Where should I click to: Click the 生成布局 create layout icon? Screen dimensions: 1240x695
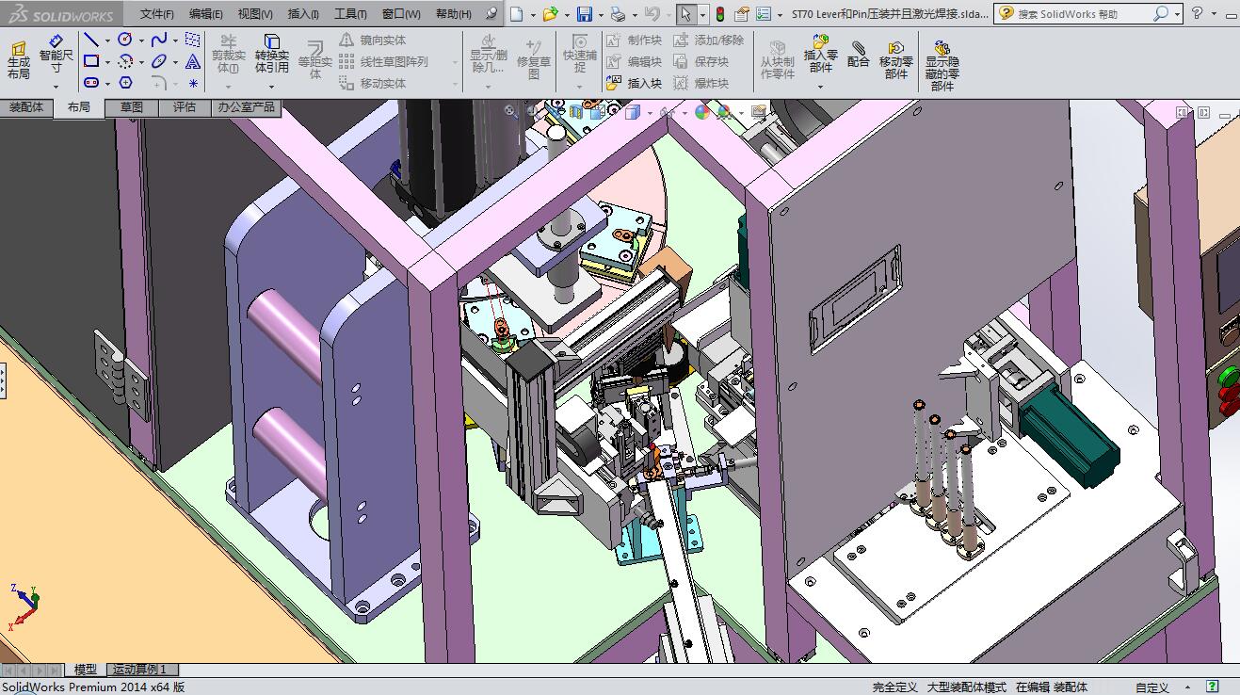point(19,59)
